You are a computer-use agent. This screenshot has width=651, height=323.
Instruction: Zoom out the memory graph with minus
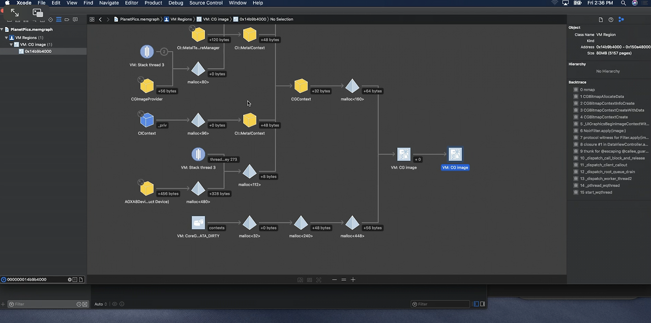(x=334, y=279)
